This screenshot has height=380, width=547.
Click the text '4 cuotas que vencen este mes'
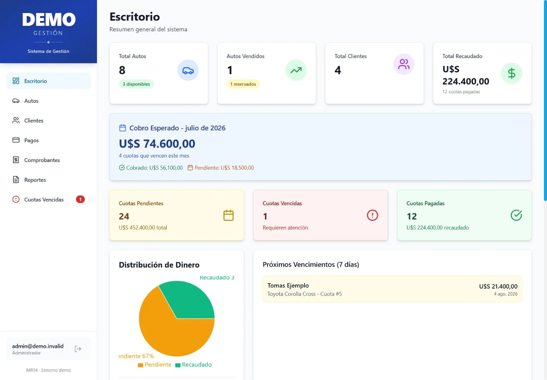point(154,156)
